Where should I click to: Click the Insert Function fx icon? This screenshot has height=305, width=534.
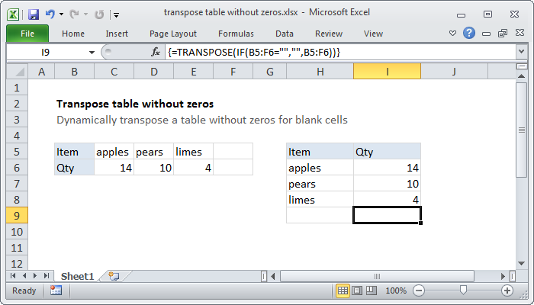(x=156, y=52)
